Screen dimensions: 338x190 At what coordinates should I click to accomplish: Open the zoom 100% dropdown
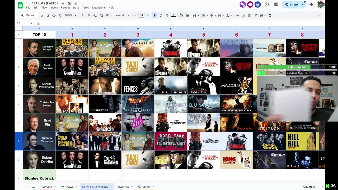point(71,15)
